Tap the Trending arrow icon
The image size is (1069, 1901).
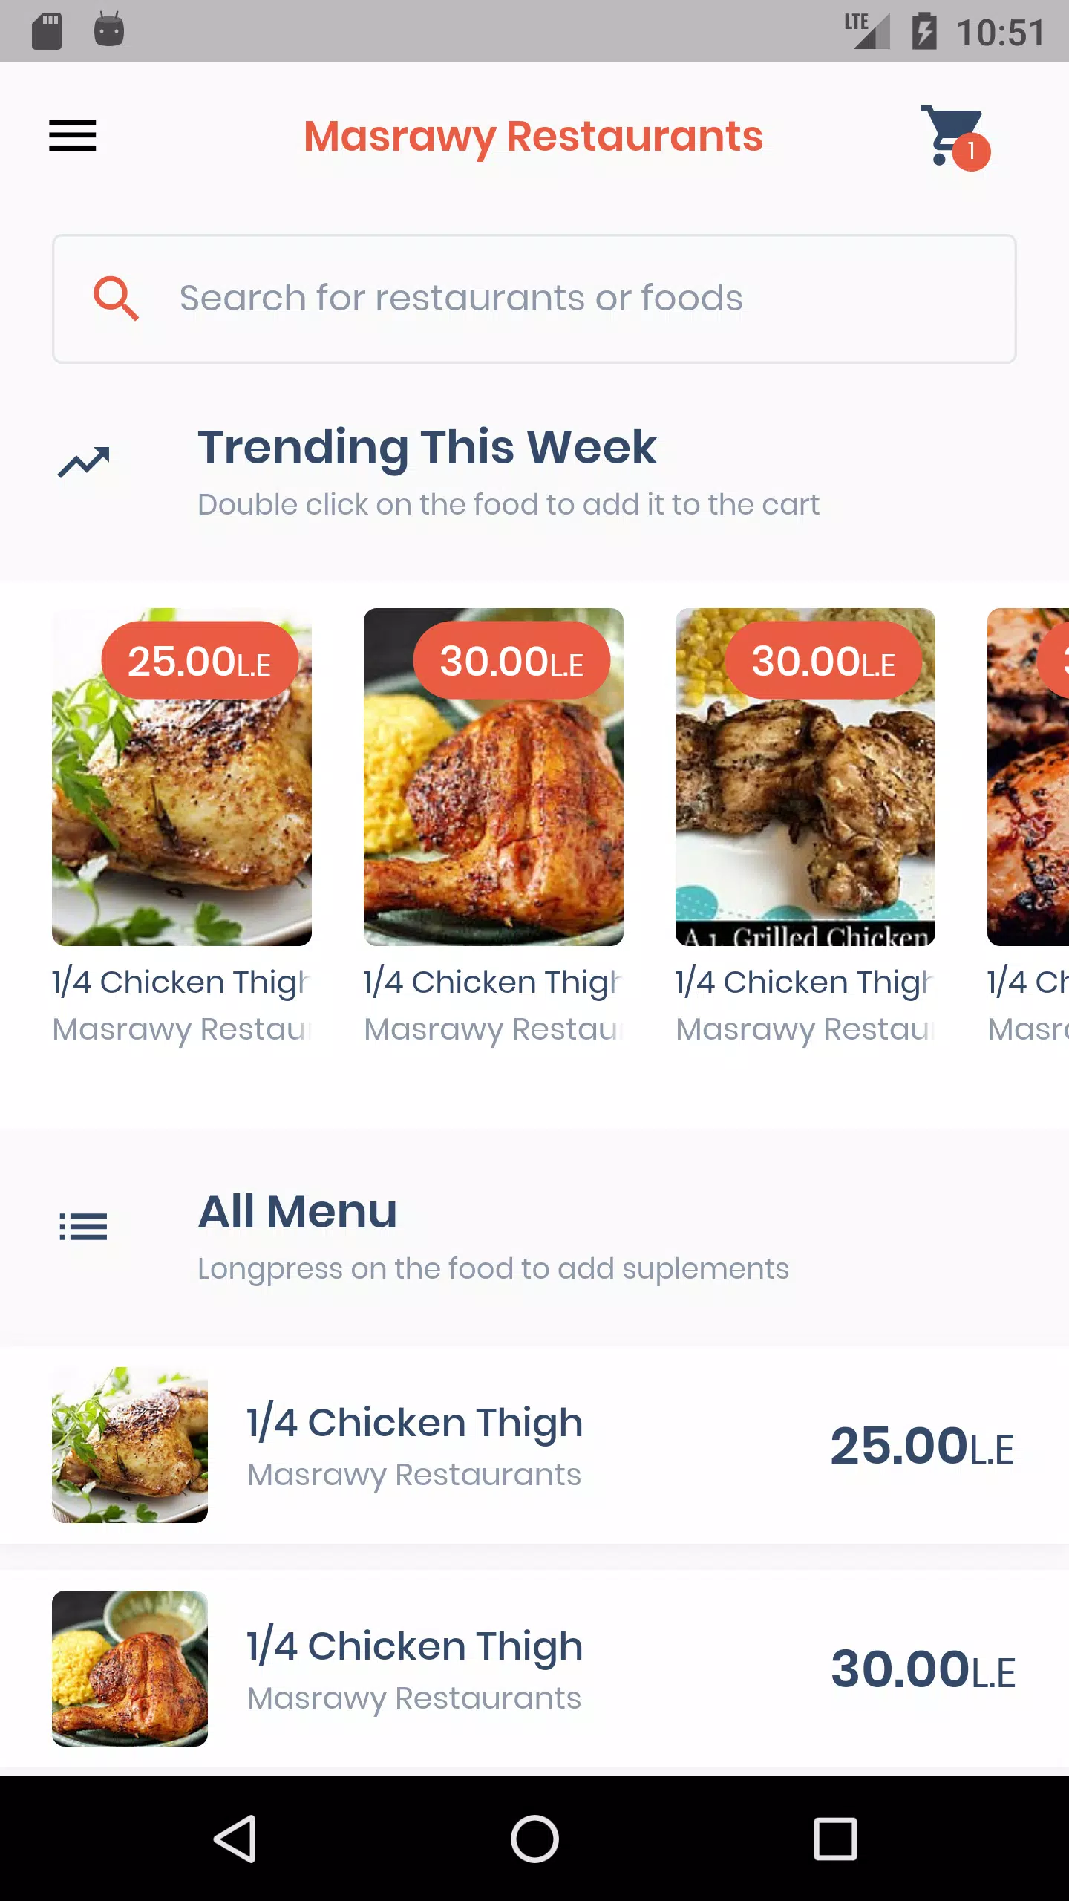84,462
